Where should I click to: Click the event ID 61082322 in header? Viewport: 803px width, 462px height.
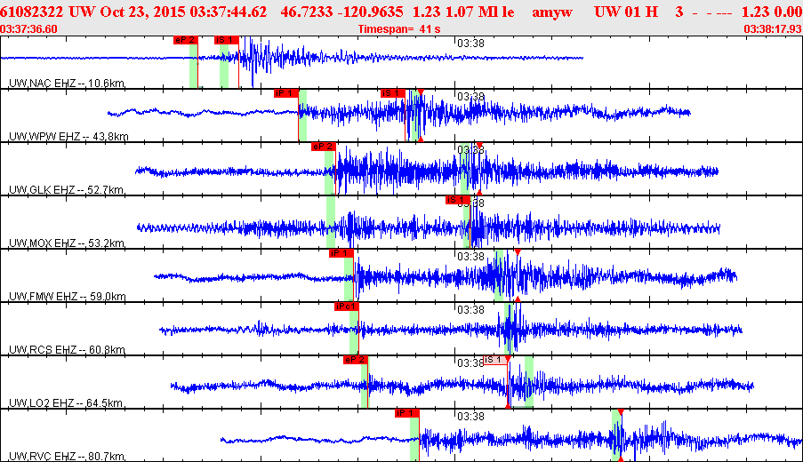pyautogui.click(x=33, y=12)
